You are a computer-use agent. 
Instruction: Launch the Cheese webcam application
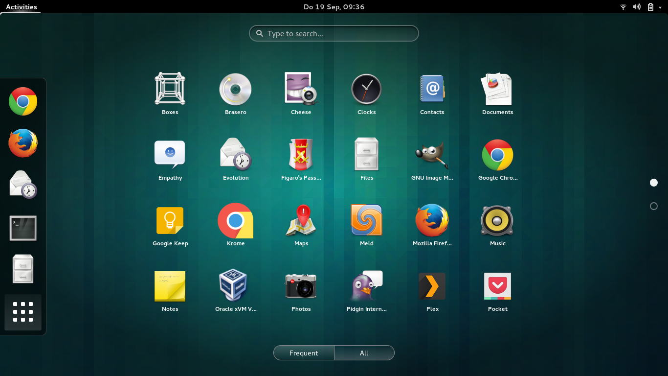pos(301,89)
